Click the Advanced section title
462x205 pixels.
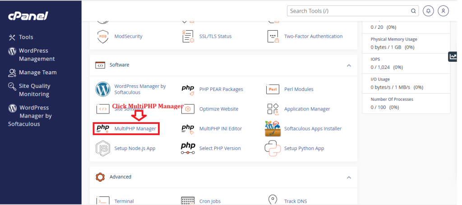pyautogui.click(x=120, y=177)
